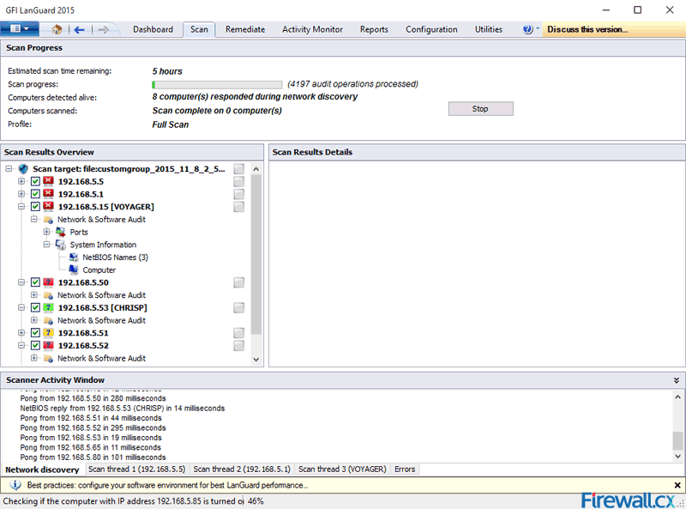This screenshot has height=509, width=686.
Task: Open the main application menu button
Action: [x=20, y=29]
